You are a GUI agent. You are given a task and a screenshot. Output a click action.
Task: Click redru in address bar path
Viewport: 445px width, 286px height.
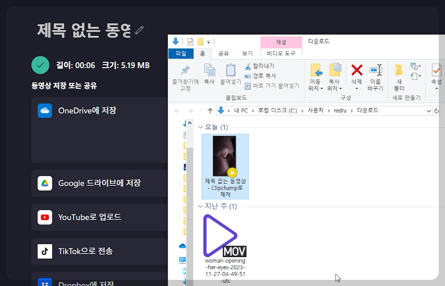pos(340,111)
